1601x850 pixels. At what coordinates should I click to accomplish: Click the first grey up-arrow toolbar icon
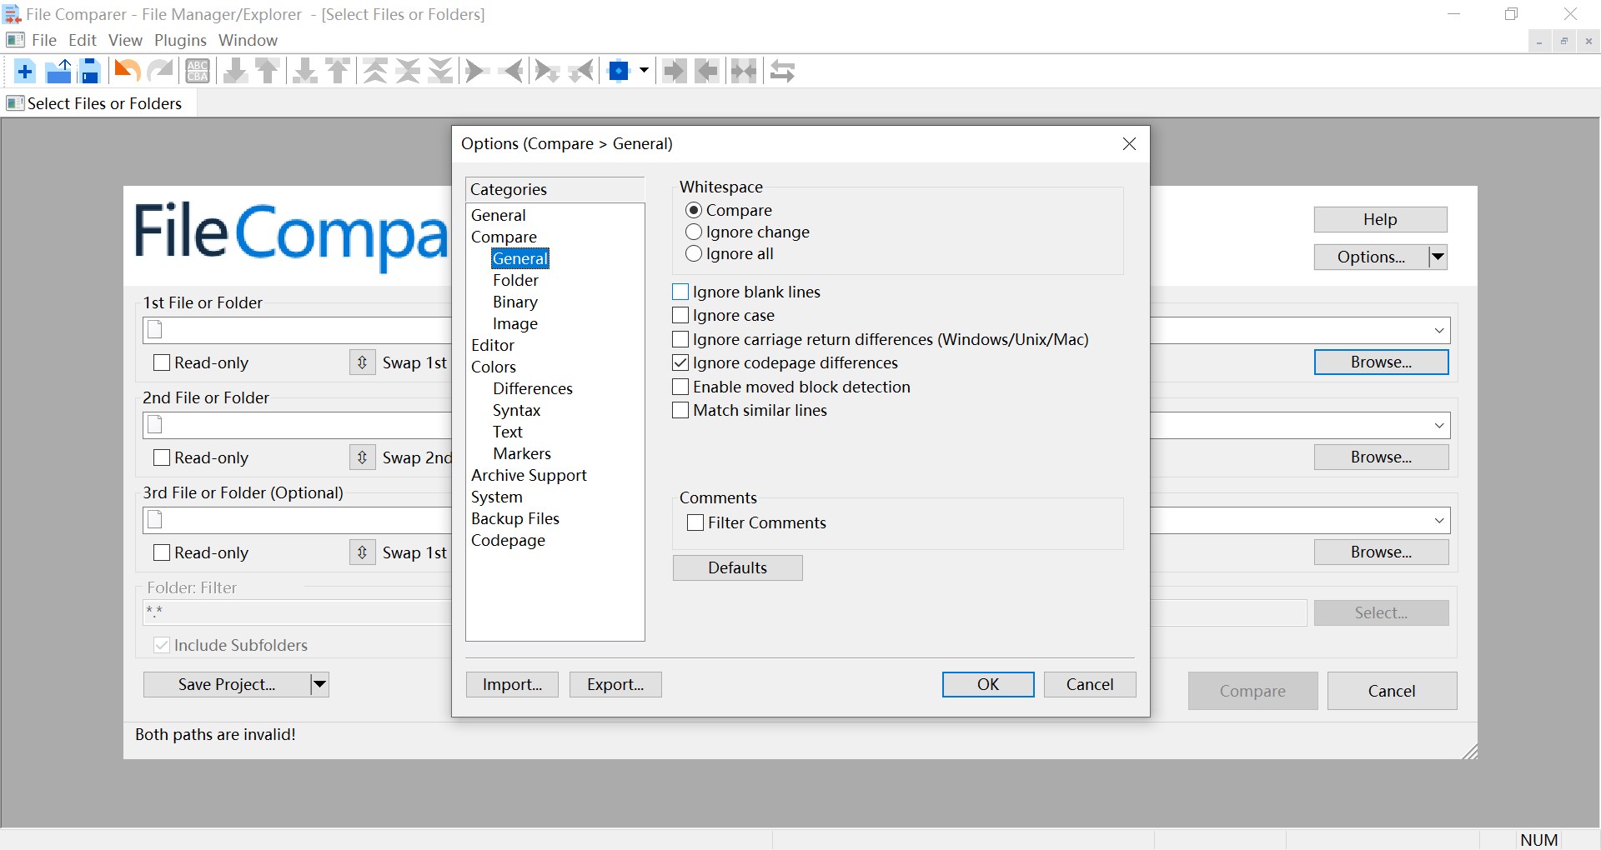click(268, 72)
